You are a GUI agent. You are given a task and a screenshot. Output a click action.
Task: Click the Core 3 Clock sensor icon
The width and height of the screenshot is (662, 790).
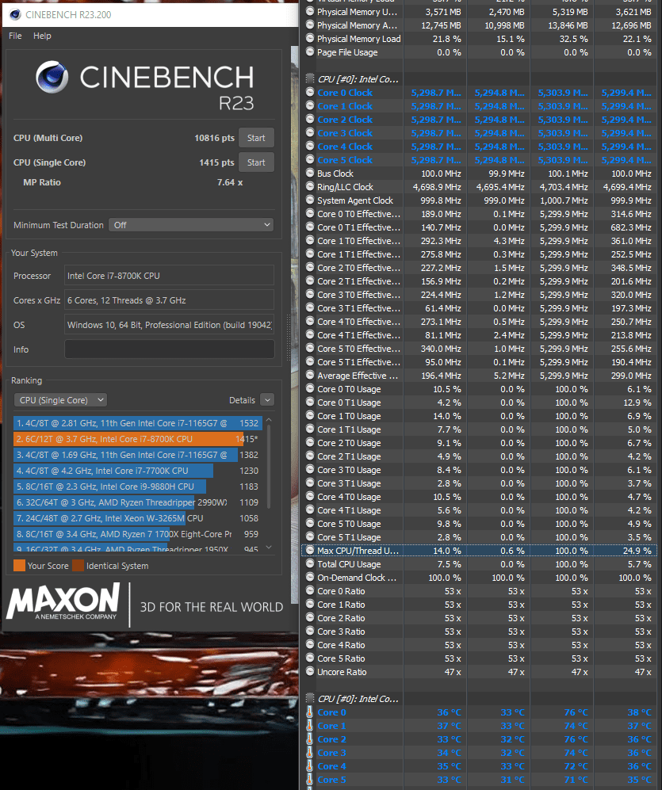tap(310, 133)
